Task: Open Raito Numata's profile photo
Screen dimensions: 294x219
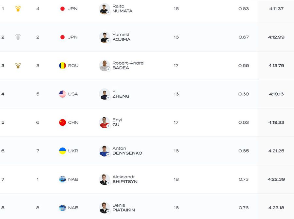Action: click(105, 9)
